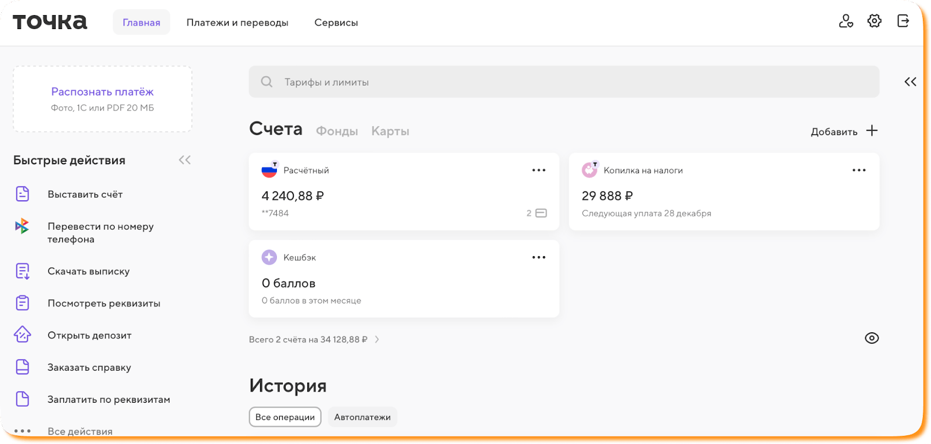Image resolution: width=931 pixels, height=444 pixels.
Task: Click the card icon on Расчётный account
Action: [x=541, y=214]
